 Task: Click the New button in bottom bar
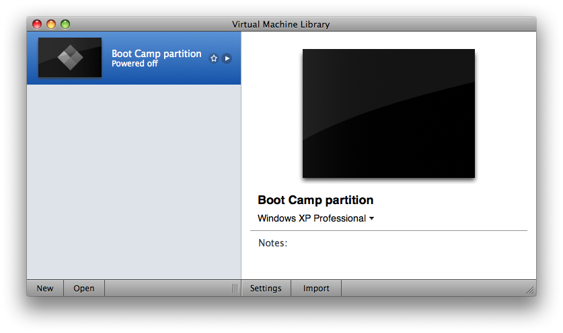(x=45, y=288)
